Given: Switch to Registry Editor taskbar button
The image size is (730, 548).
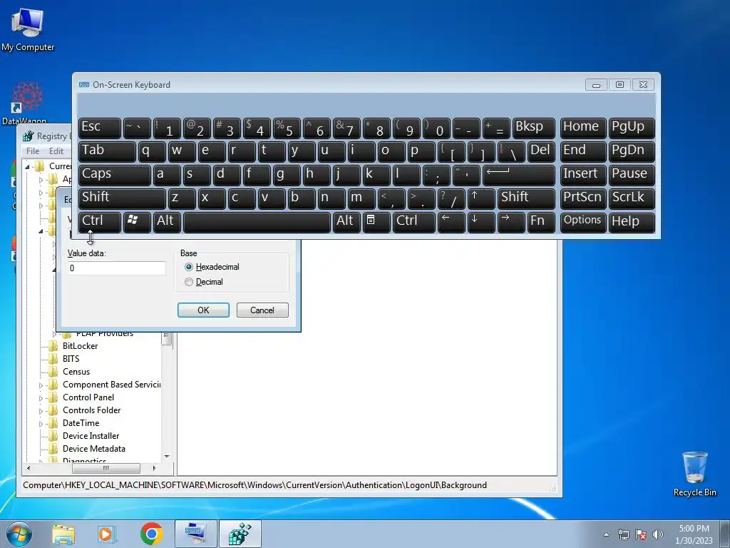Looking at the screenshot, I should [x=240, y=534].
